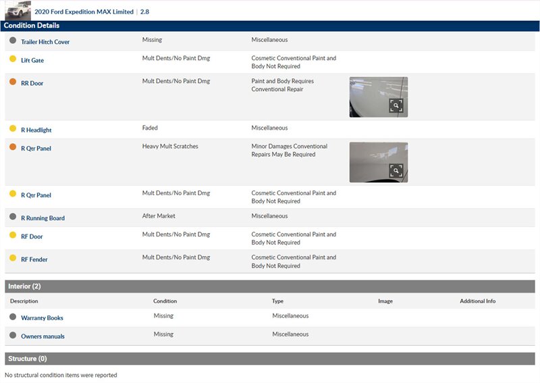Click 2020 Ford Expedition MAX Limited title
This screenshot has height=383, width=540.
tap(84, 12)
